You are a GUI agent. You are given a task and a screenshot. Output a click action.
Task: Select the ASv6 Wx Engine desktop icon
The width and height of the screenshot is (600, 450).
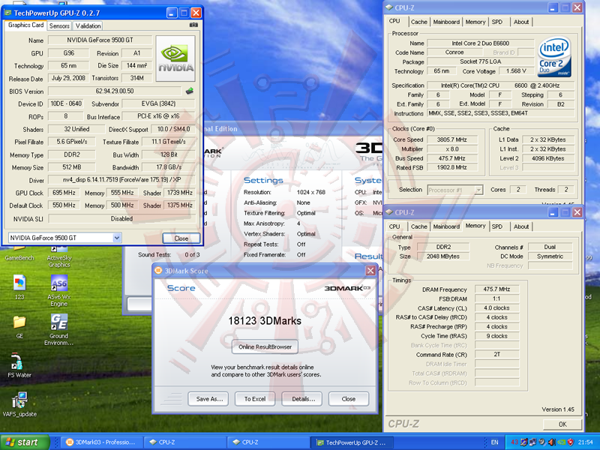tap(59, 291)
